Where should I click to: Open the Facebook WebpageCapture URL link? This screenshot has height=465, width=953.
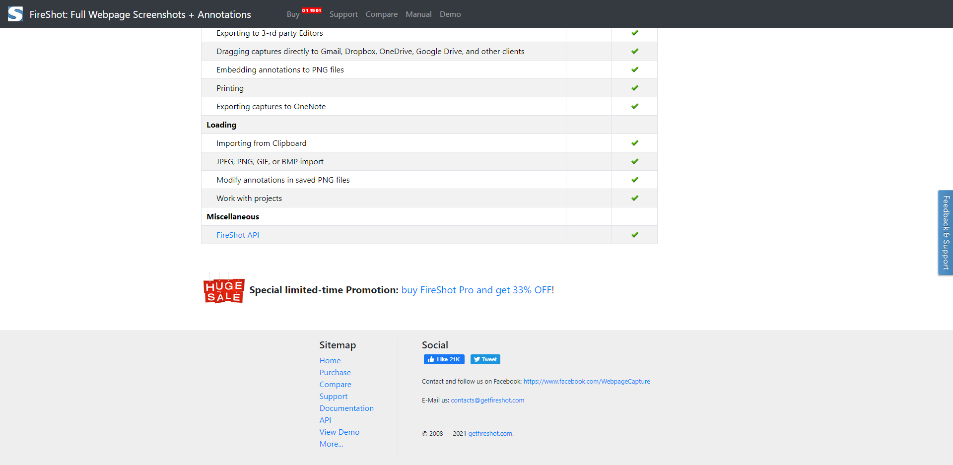587,382
